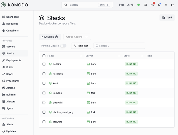
Task: Open the Name column sort control
Action: (x=81, y=56)
